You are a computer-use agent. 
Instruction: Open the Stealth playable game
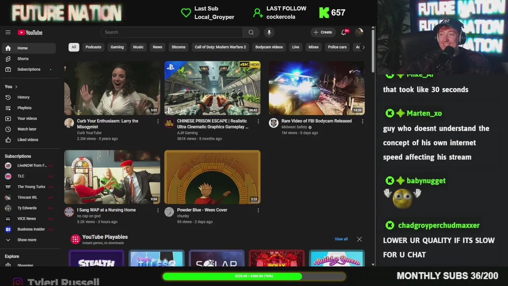[96, 258]
